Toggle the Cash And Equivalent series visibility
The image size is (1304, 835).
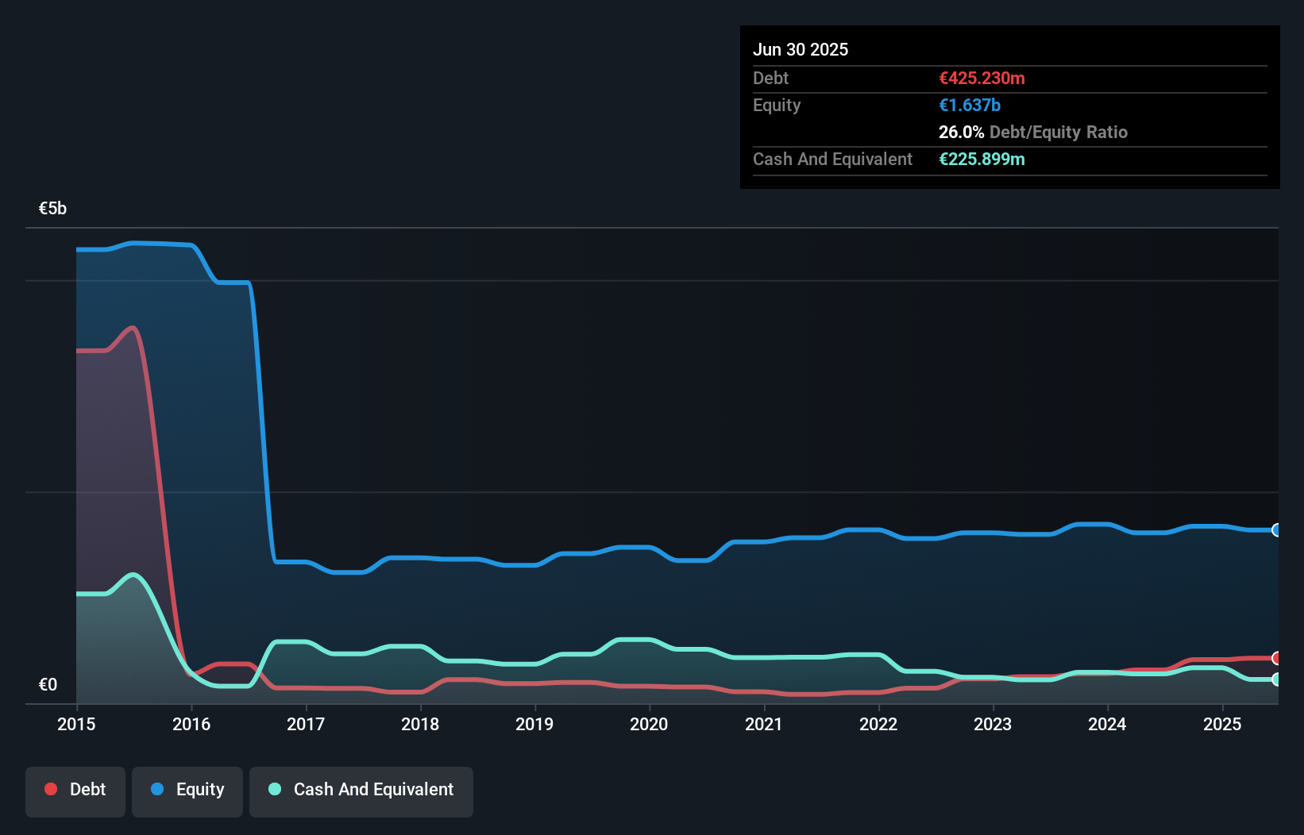coord(361,789)
